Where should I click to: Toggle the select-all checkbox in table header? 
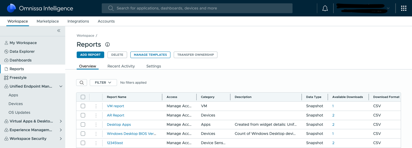point(83,97)
